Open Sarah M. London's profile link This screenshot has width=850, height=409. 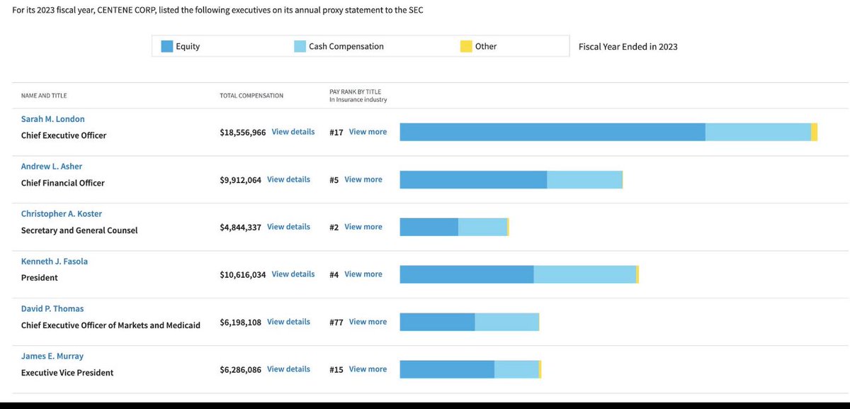point(53,119)
